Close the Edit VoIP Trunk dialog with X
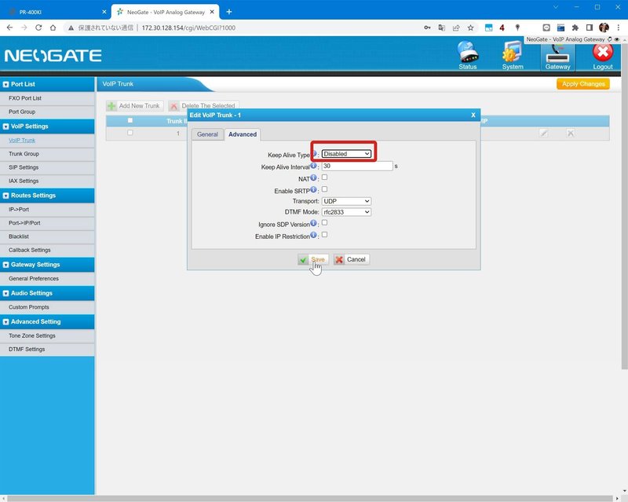 click(473, 115)
